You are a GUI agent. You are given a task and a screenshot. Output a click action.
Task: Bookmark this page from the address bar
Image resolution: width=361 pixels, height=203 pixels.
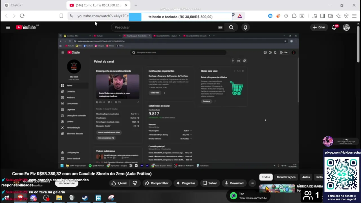tap(61, 16)
